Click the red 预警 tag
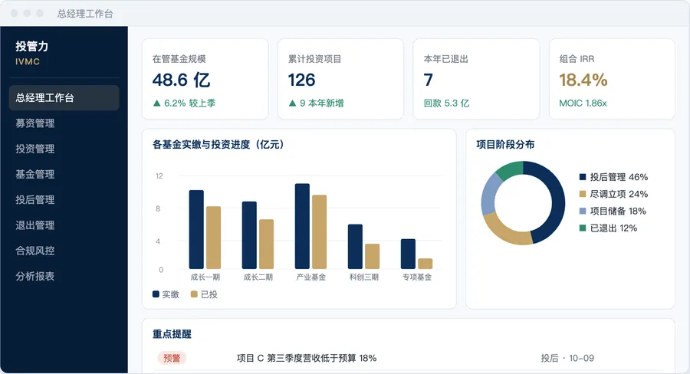 [x=172, y=358]
